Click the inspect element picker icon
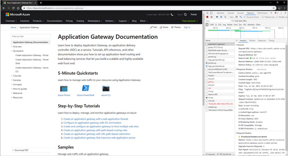The image size is (288, 156). (207, 13)
